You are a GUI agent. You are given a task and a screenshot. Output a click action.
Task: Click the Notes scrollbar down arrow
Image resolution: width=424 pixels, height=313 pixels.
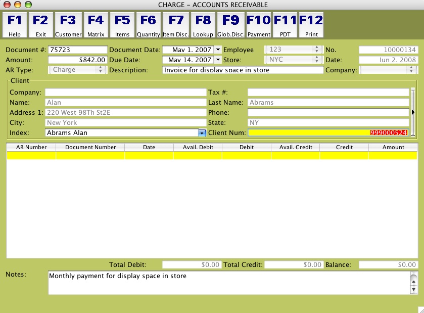click(x=413, y=290)
